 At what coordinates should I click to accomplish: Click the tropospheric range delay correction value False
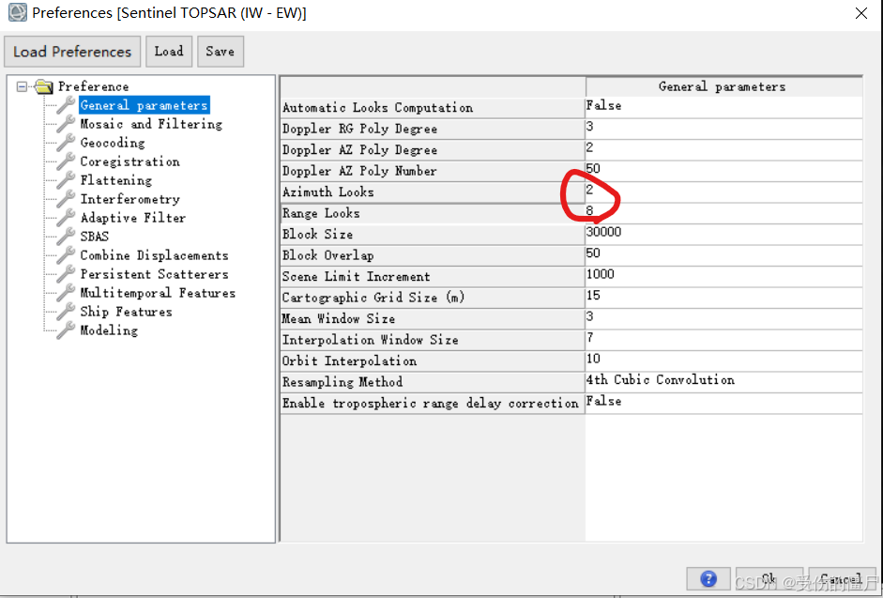(723, 403)
